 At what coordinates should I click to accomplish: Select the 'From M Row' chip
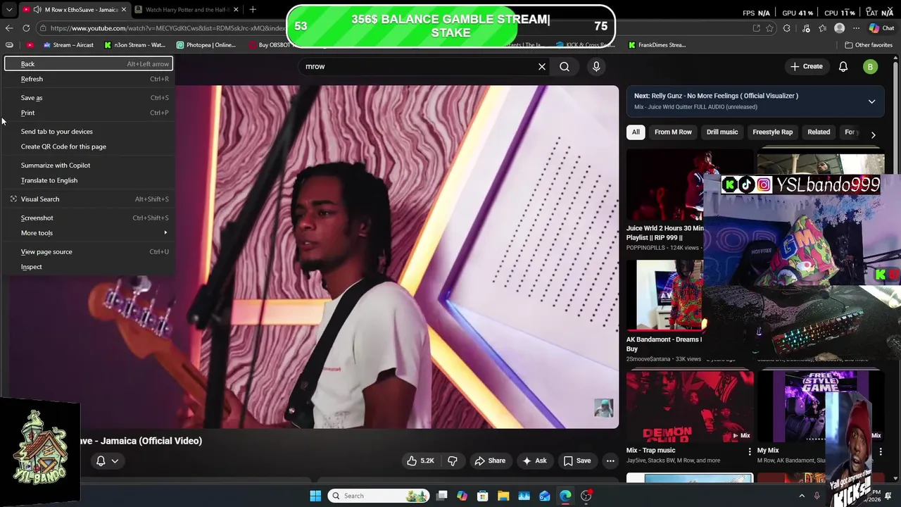(x=673, y=132)
